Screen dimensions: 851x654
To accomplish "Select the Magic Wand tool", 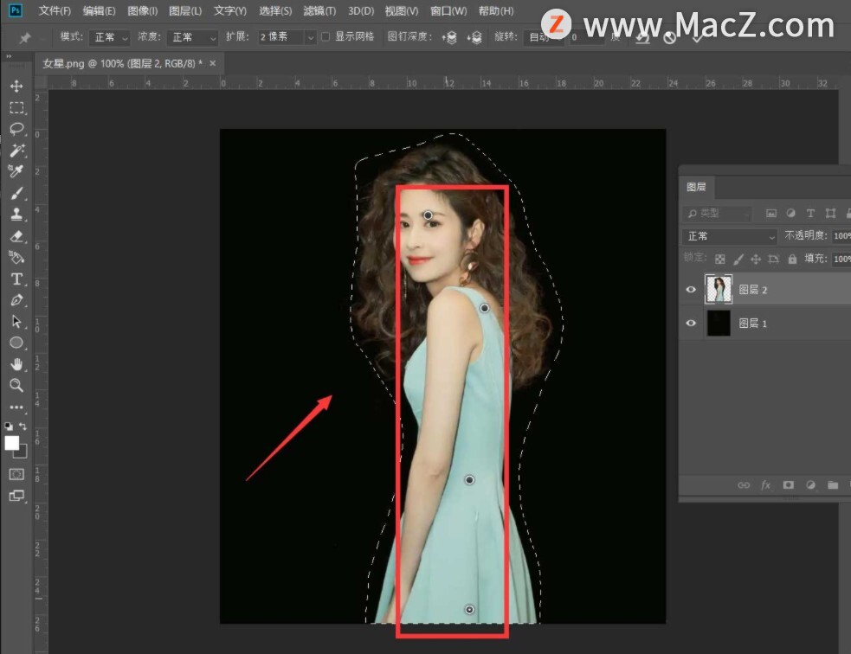I will click(16, 151).
